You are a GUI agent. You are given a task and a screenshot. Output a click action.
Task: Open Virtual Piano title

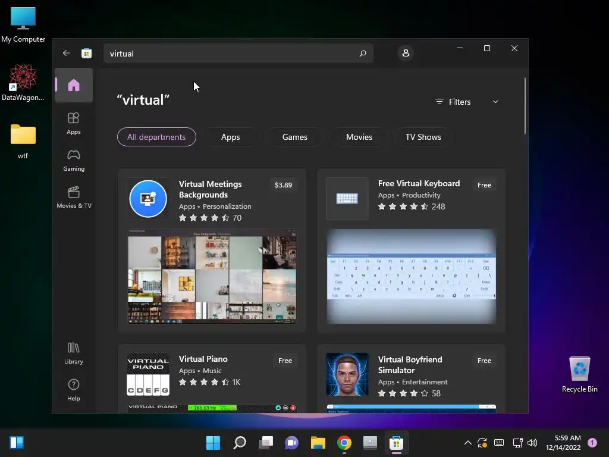pos(203,359)
